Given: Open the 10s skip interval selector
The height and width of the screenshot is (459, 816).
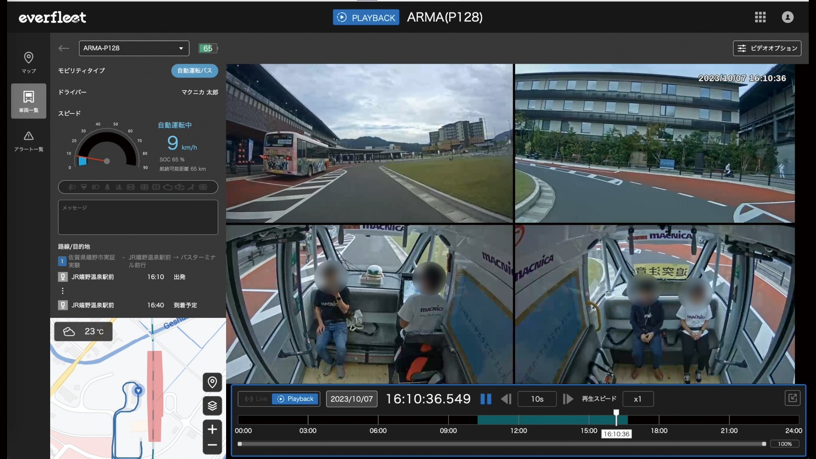Looking at the screenshot, I should pos(537,399).
